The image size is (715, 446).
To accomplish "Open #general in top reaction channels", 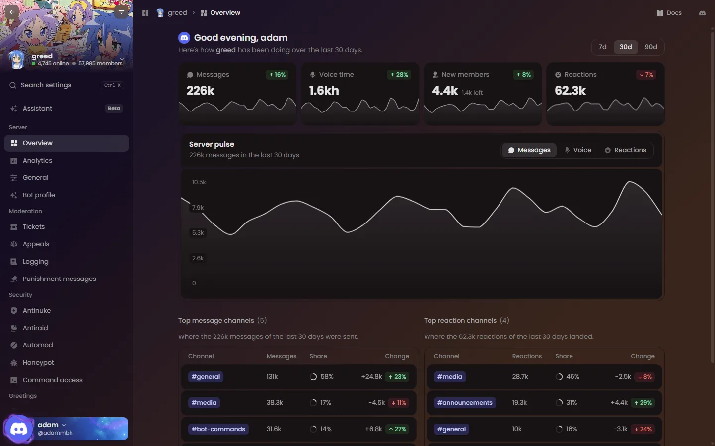I will pyautogui.click(x=451, y=429).
